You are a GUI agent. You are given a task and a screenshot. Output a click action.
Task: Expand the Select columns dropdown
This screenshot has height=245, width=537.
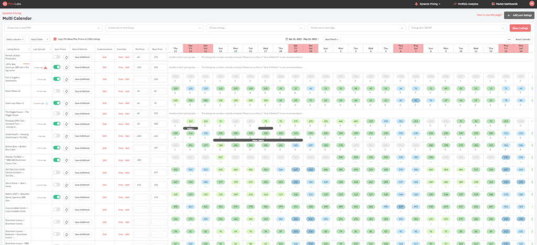pyautogui.click(x=15, y=39)
